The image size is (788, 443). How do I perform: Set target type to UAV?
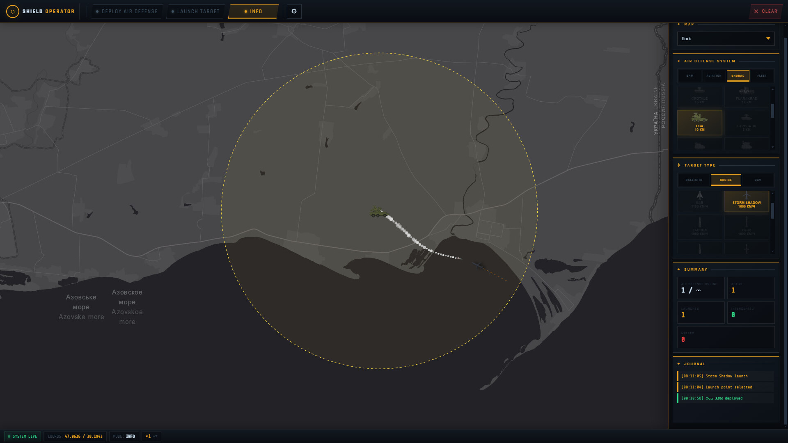[x=758, y=180]
